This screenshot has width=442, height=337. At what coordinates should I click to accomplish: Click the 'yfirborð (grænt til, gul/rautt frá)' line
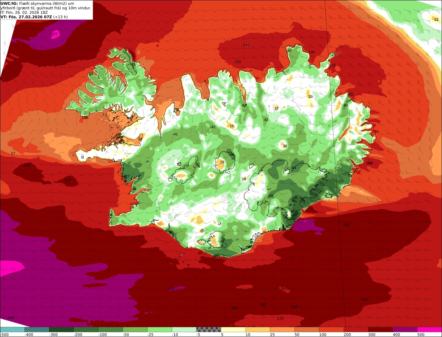46,8
